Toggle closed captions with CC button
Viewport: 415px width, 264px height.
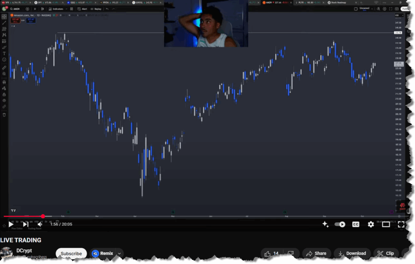(355, 224)
